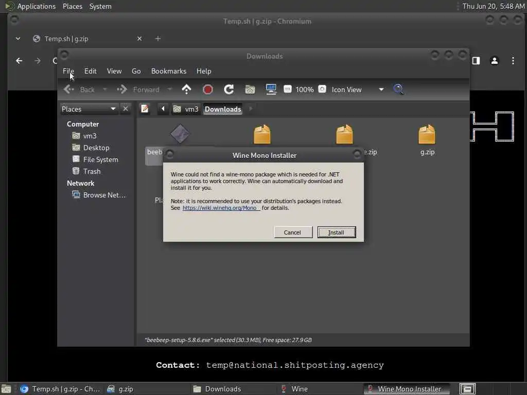
Task: Open the Bookmarks menu
Action: (169, 71)
